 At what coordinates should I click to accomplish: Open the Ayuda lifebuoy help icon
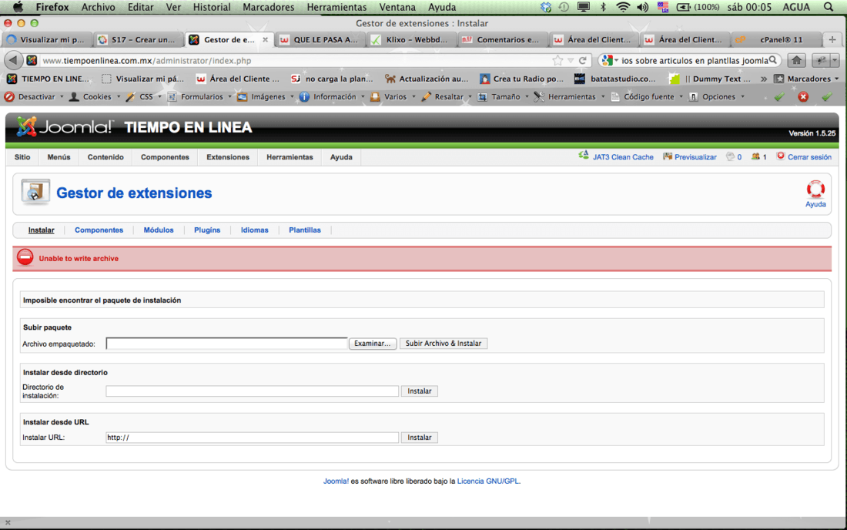[x=815, y=189]
